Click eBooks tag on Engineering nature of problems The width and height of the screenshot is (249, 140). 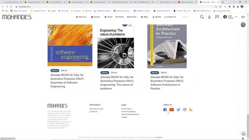click(x=105, y=73)
